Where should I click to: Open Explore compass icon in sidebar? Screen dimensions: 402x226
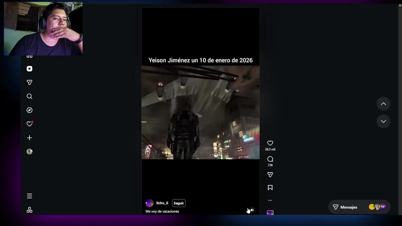point(30,110)
